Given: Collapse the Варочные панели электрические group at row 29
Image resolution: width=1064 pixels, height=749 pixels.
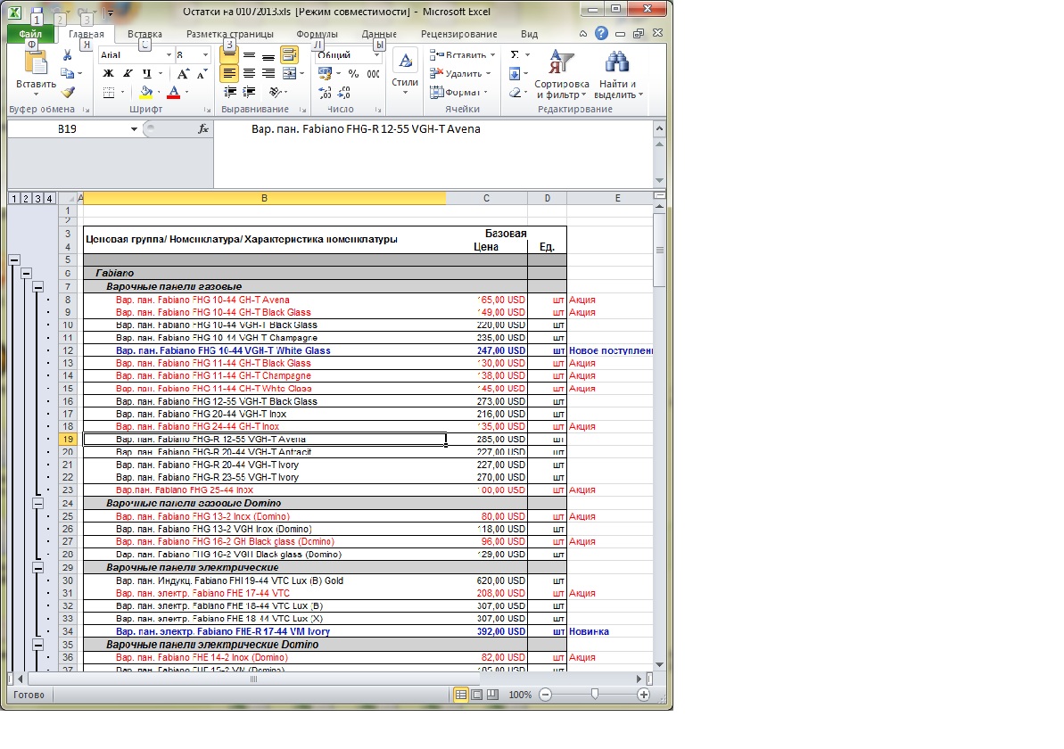Looking at the screenshot, I should coord(38,567).
